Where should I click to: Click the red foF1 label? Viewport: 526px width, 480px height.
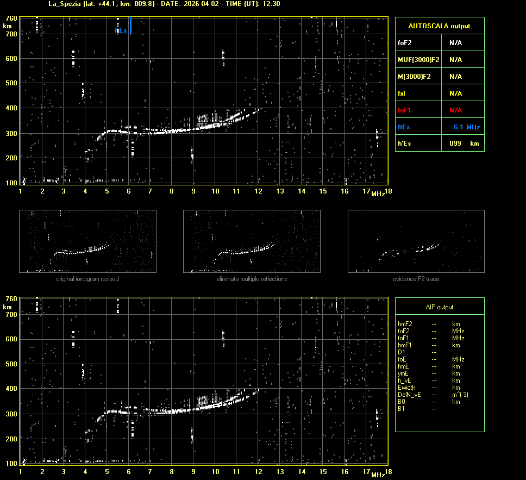pos(404,110)
